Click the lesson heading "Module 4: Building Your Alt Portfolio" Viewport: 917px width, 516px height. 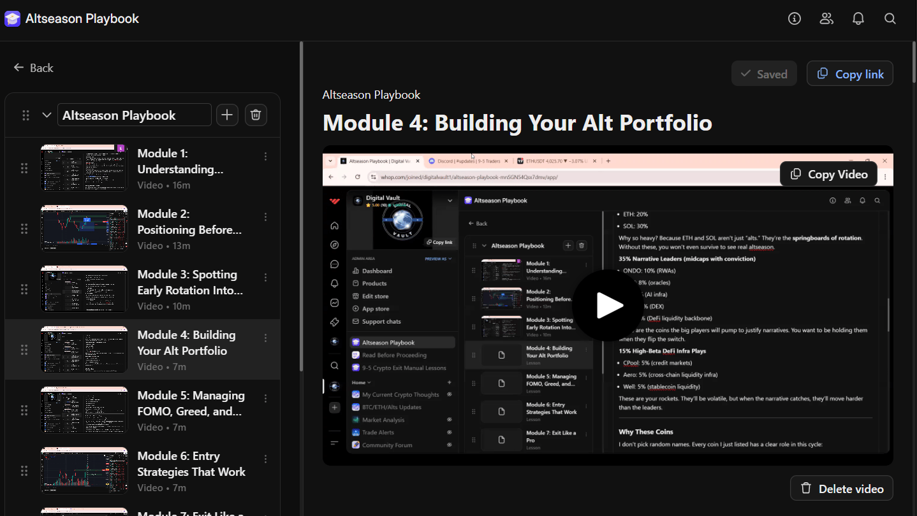tap(517, 123)
